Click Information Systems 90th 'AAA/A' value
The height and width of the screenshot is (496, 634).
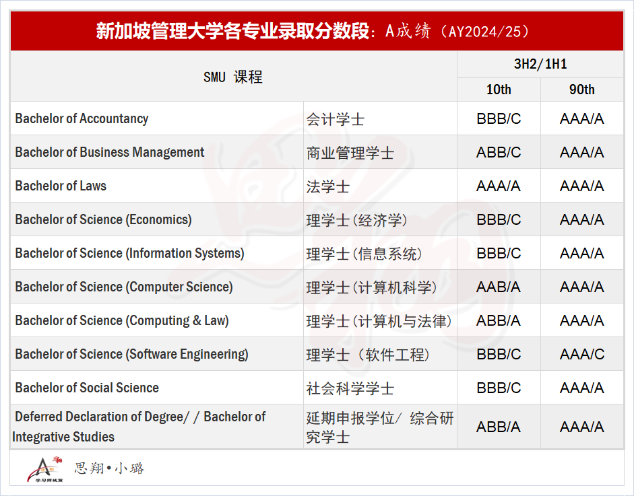(x=582, y=253)
